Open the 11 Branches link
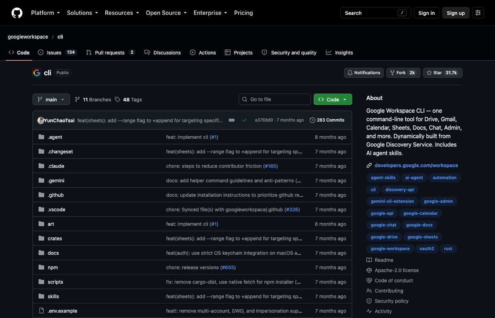This screenshot has height=318, width=495. coord(93,99)
